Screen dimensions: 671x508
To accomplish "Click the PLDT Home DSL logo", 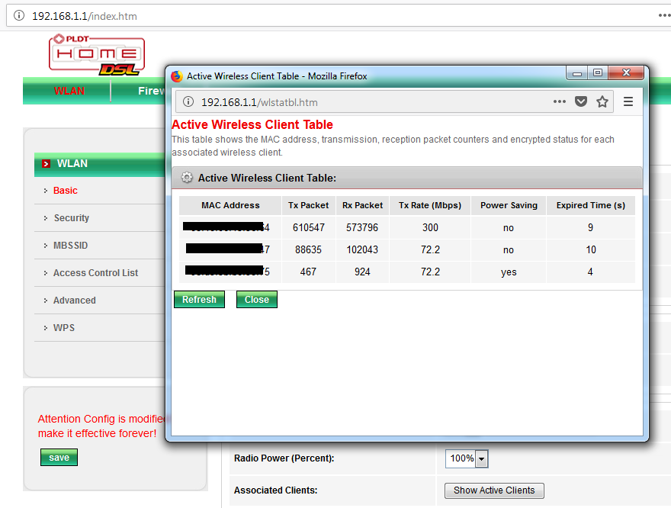I will (x=97, y=54).
